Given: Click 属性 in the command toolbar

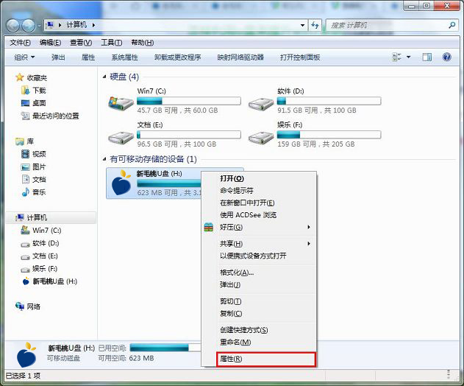Looking at the screenshot, I should coord(88,57).
